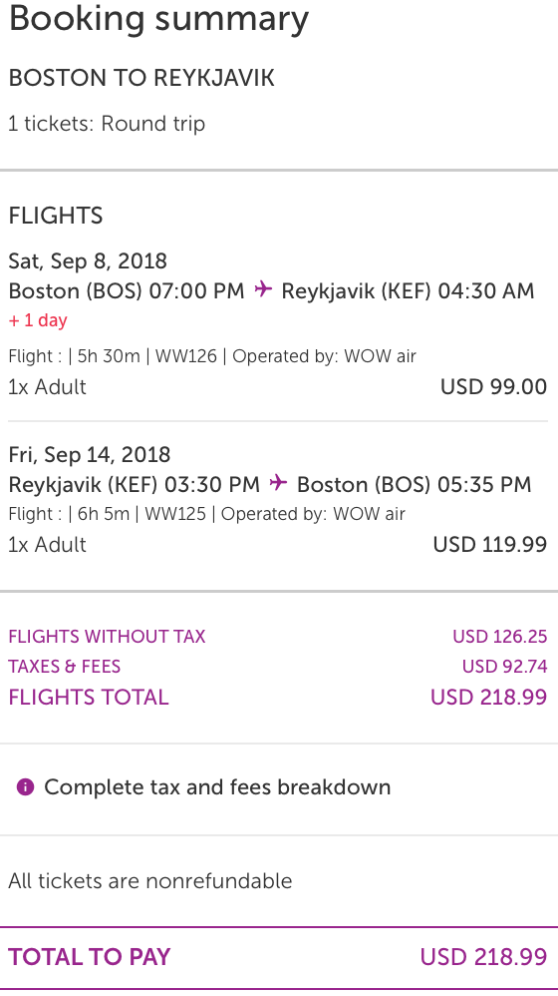Click the USD 119.99 return fare
Screen dimensions: 558x996
click(489, 544)
